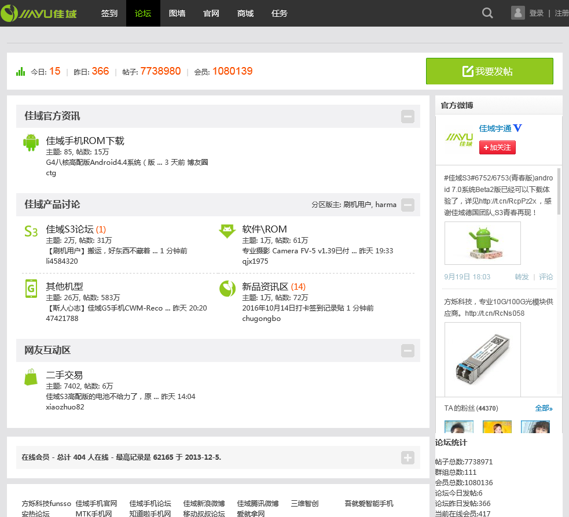Image resolution: width=569 pixels, height=517 pixels.
Task: Click the user avatar icon beside 登录
Action: [x=518, y=13]
